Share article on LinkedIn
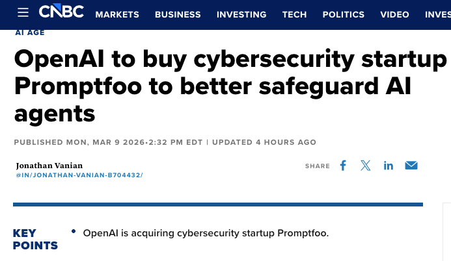 389,166
